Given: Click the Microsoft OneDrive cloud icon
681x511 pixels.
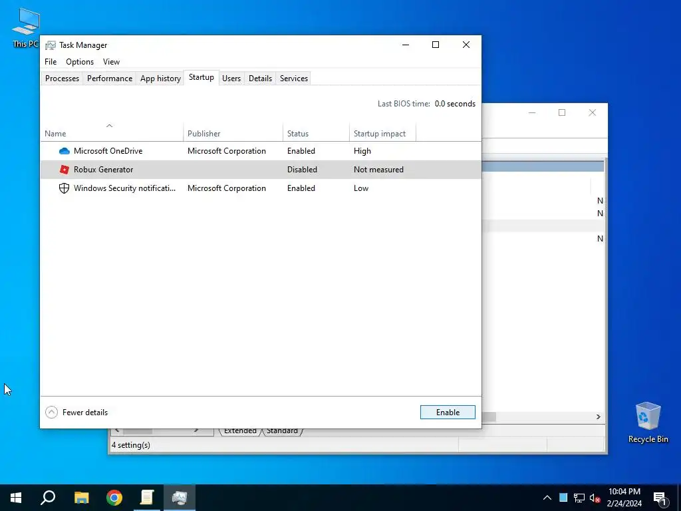Looking at the screenshot, I should [x=65, y=151].
